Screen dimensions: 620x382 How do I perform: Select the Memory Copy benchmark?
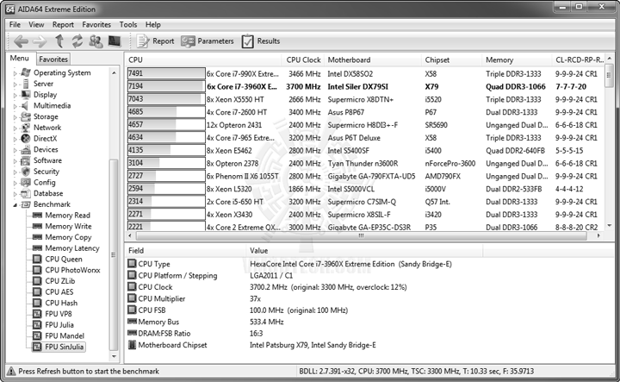point(68,237)
